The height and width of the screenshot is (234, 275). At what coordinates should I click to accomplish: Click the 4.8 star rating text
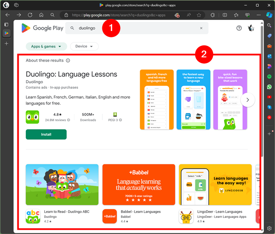tap(58, 115)
